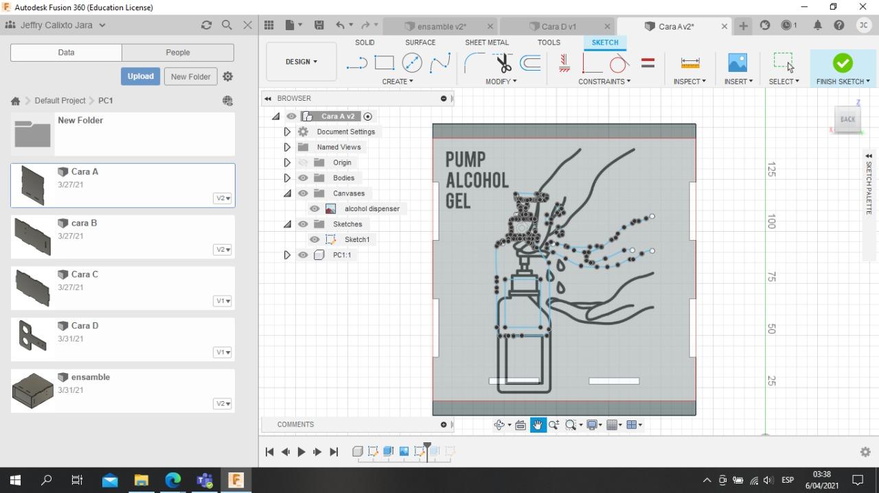Image resolution: width=879 pixels, height=493 pixels.
Task: Toggle visibility of Bodies folder
Action: pos(303,178)
